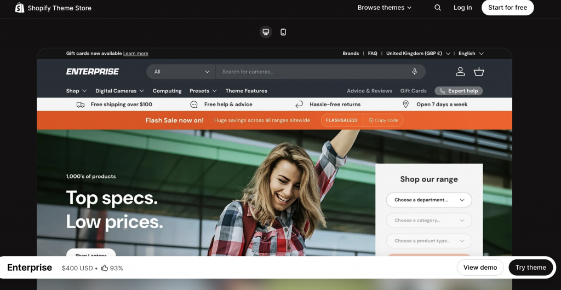Copy the FLASHSALE23 code
561x290 pixels.
click(x=383, y=120)
